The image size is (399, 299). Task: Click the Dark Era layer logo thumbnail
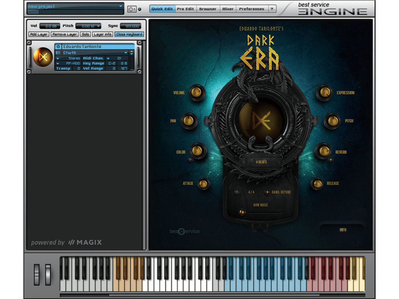click(x=43, y=57)
